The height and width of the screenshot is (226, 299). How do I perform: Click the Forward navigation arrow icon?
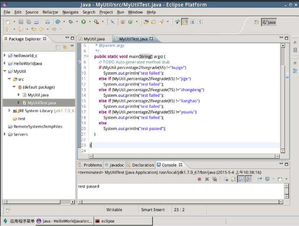pyautogui.click(x=54, y=29)
